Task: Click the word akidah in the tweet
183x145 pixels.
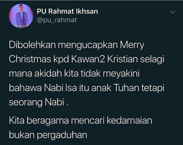Action: coord(48,74)
